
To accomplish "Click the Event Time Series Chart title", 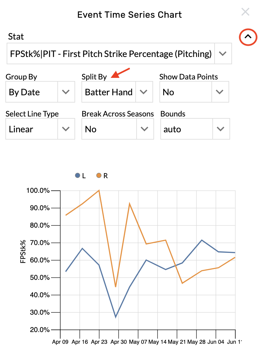I will coord(129,15).
